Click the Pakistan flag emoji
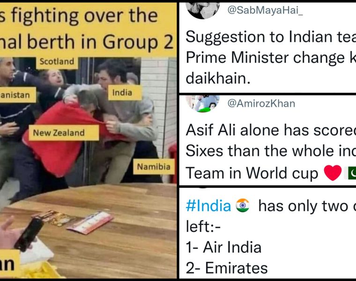Viewport: 356px width, 281px height. pyautogui.click(x=352, y=173)
